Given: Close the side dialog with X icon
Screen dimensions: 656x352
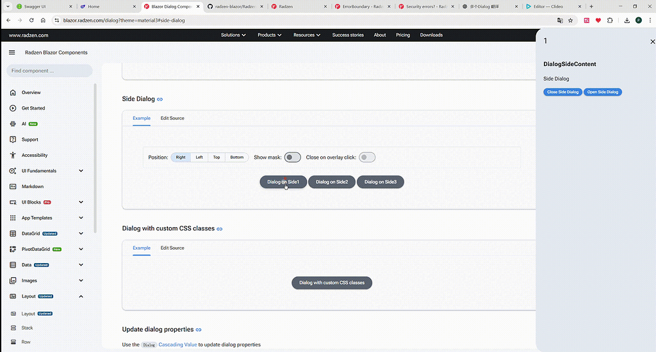Looking at the screenshot, I should 652,42.
